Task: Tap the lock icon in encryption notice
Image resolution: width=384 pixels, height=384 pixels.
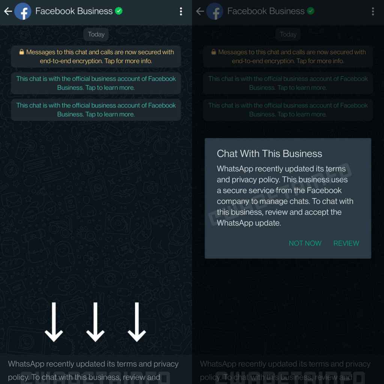Action: pyautogui.click(x=21, y=52)
